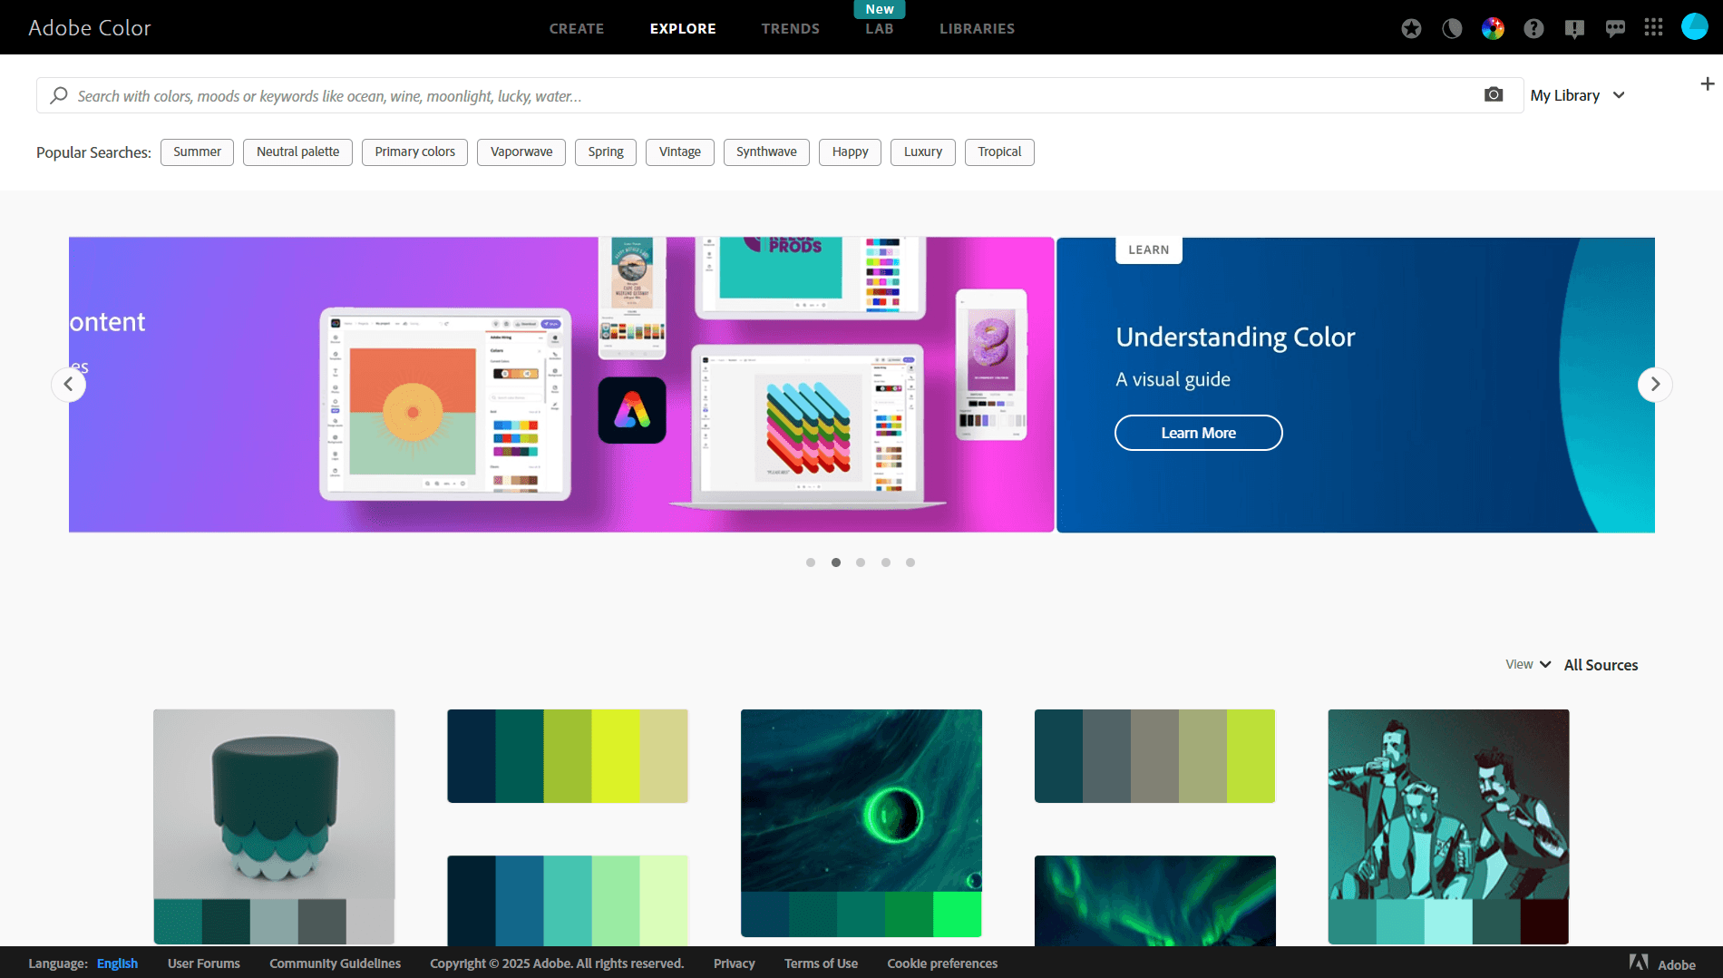
Task: Click the magnifier search icon
Action: pos(58,95)
